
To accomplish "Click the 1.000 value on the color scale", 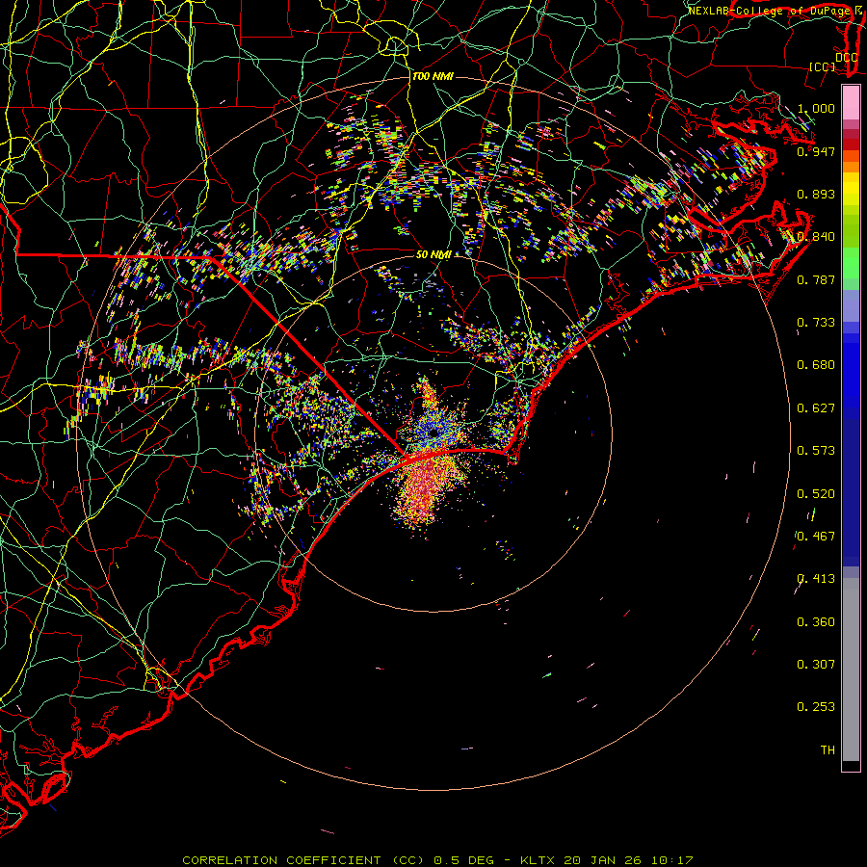I will point(816,108).
